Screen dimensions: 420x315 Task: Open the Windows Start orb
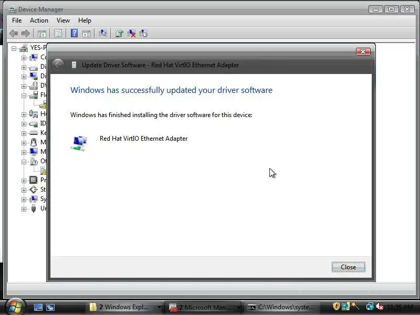15,307
